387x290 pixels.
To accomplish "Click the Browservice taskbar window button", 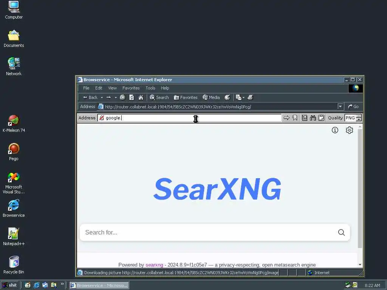I will click(99, 285).
